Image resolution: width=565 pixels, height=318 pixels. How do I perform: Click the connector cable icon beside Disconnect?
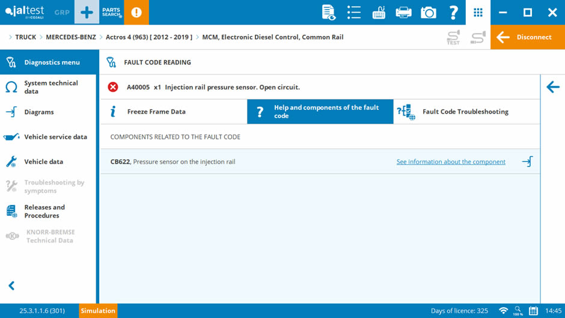coord(478,37)
